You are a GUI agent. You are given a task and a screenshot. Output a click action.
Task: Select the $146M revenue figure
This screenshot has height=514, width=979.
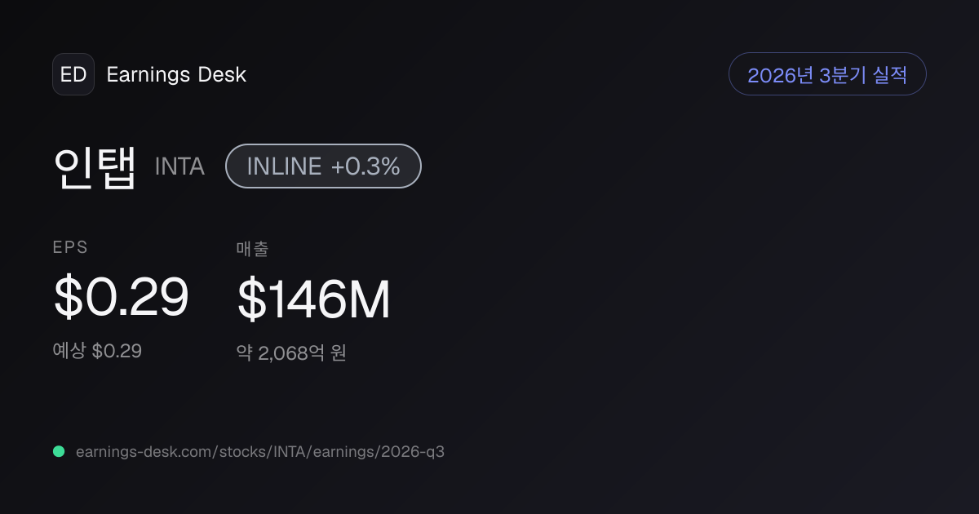(314, 299)
